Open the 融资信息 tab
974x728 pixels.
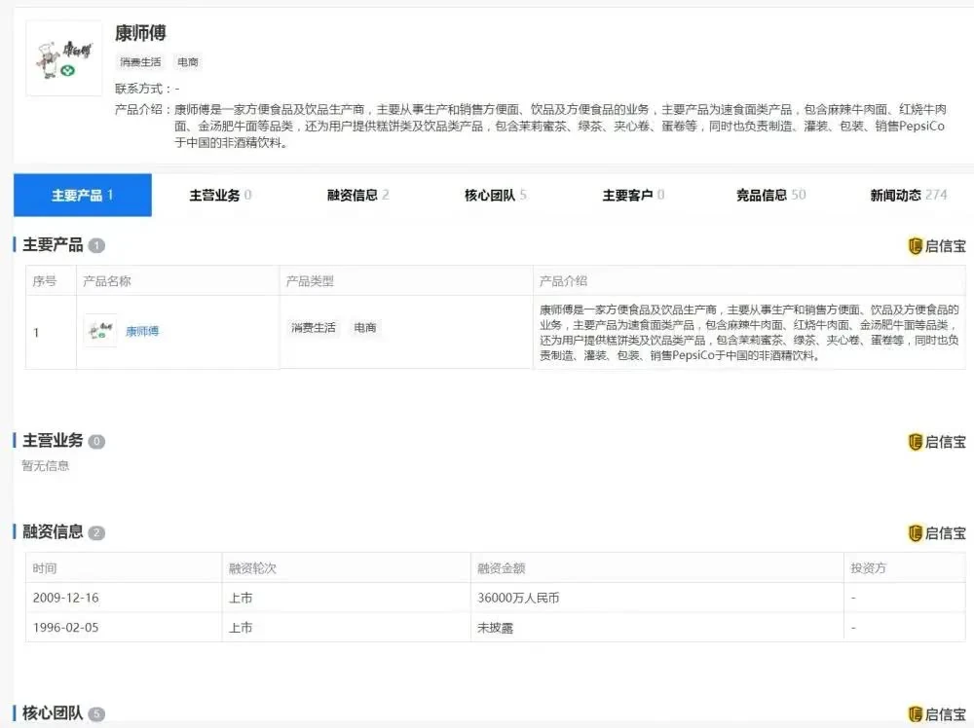coord(357,196)
